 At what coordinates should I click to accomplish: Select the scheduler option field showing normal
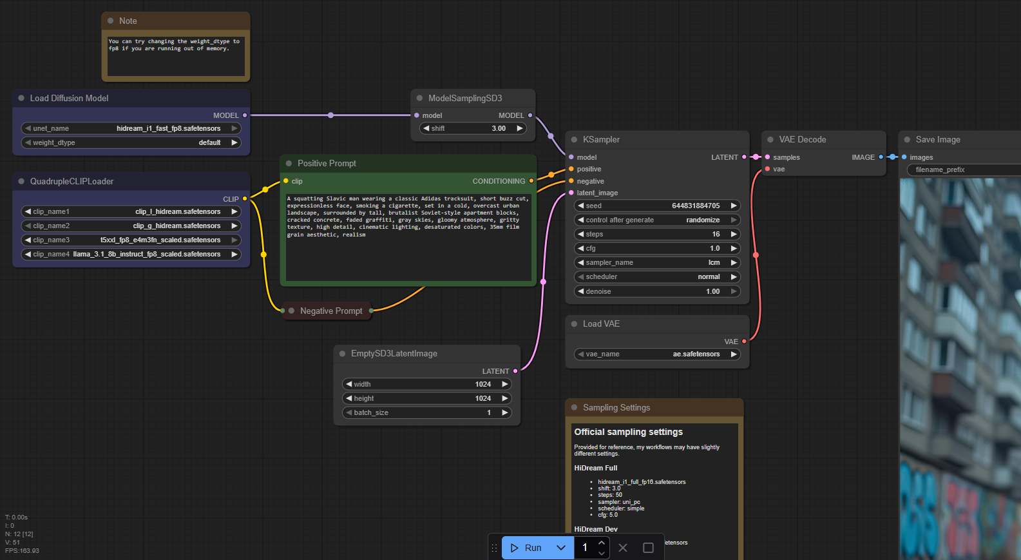pos(656,277)
